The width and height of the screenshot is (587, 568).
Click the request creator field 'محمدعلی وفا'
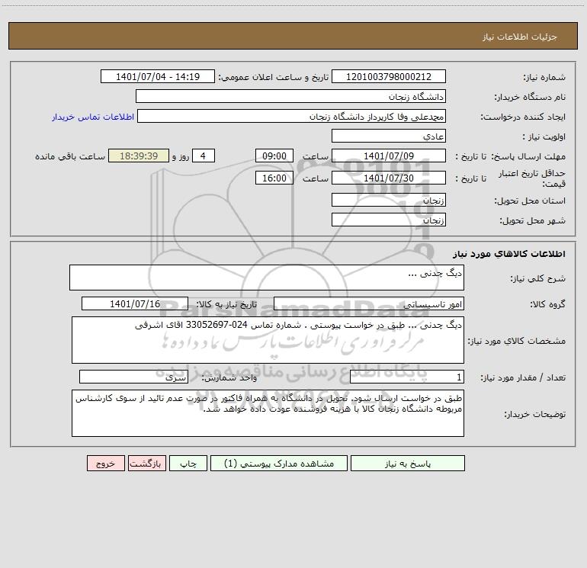point(291,116)
